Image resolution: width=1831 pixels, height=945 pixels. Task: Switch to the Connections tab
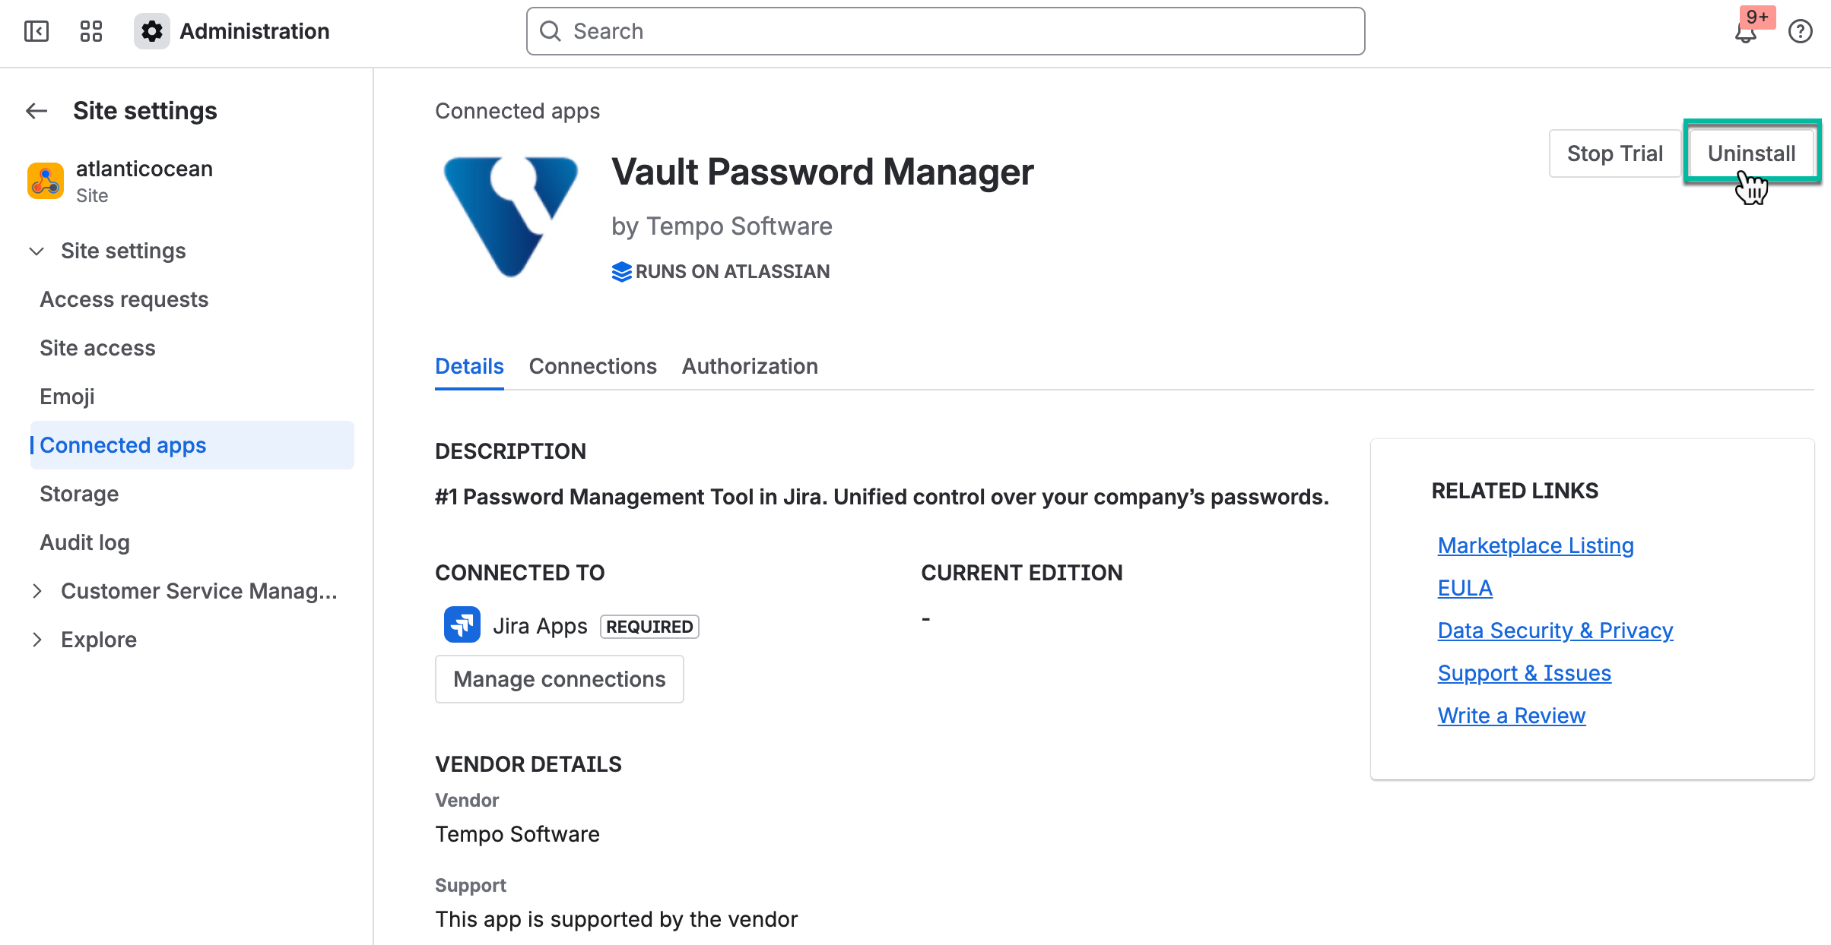tap(592, 366)
